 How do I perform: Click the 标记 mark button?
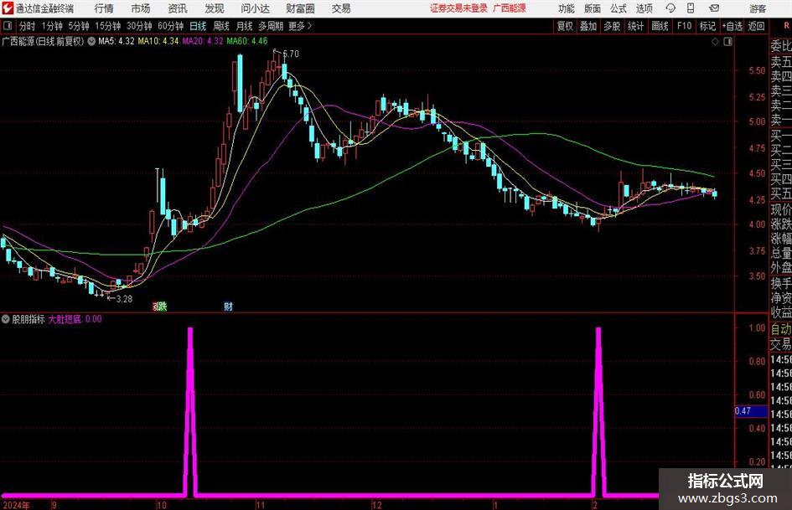(707, 26)
